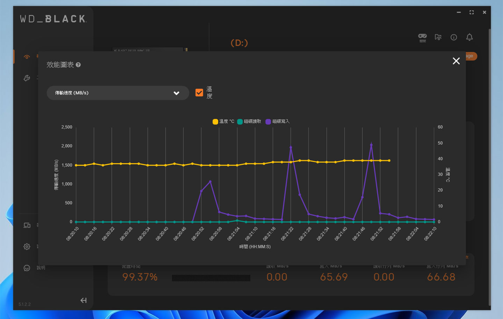Select the 說明 menu item in sidebar
Image resolution: width=503 pixels, height=319 pixels.
pyautogui.click(x=41, y=268)
